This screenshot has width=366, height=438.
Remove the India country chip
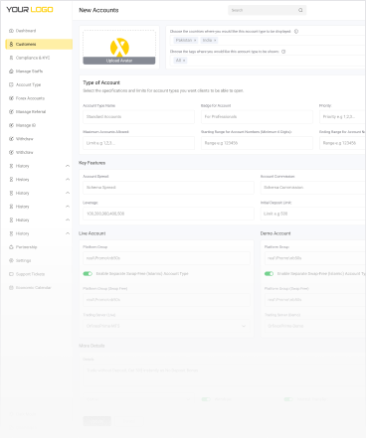[x=215, y=40]
